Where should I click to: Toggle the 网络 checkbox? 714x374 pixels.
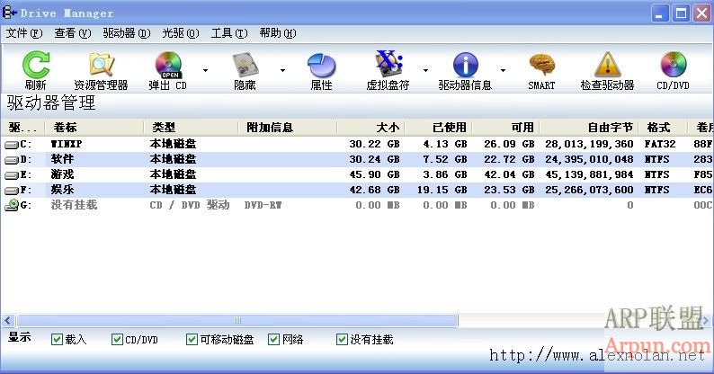273,340
